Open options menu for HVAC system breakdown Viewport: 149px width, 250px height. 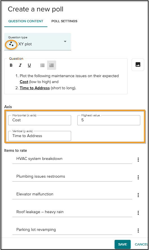[138, 160]
